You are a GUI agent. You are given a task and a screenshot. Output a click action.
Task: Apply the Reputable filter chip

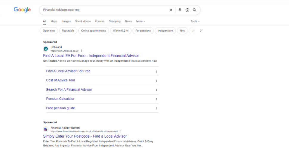(68, 31)
